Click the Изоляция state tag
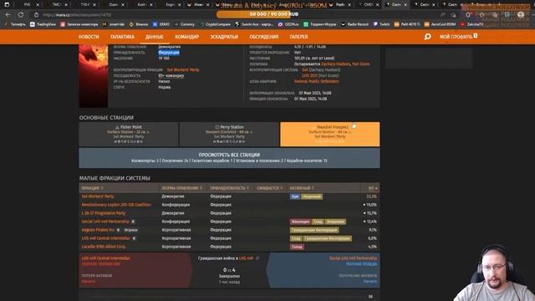Image resolution: width=535 pixels, height=301 pixels. coord(300,222)
